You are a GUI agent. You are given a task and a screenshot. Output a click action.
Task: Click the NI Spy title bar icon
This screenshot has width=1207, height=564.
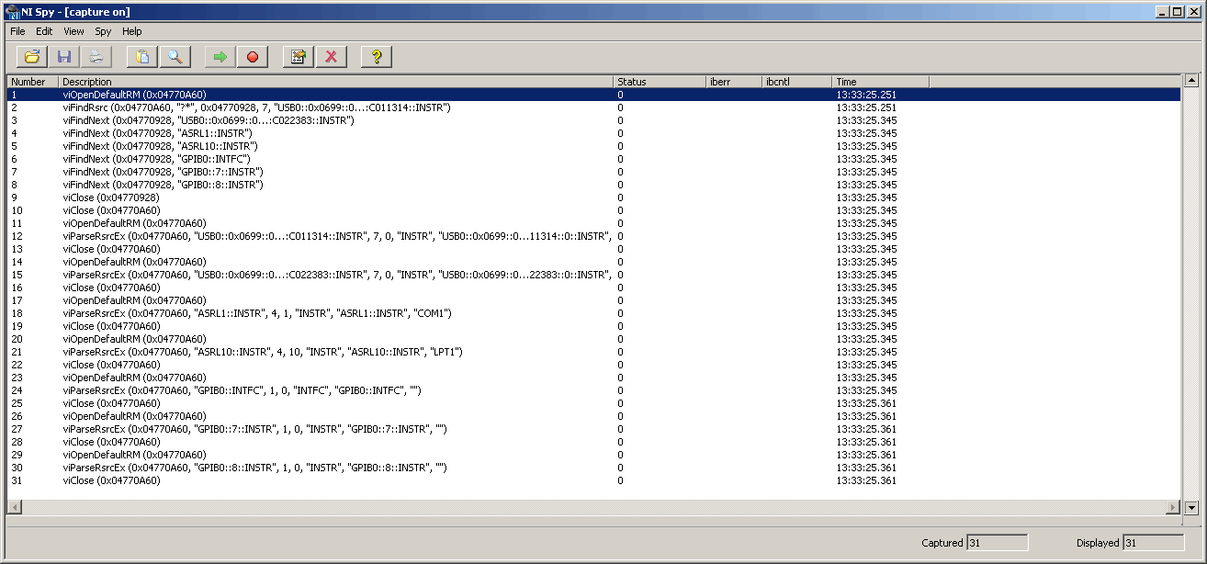pyautogui.click(x=13, y=12)
